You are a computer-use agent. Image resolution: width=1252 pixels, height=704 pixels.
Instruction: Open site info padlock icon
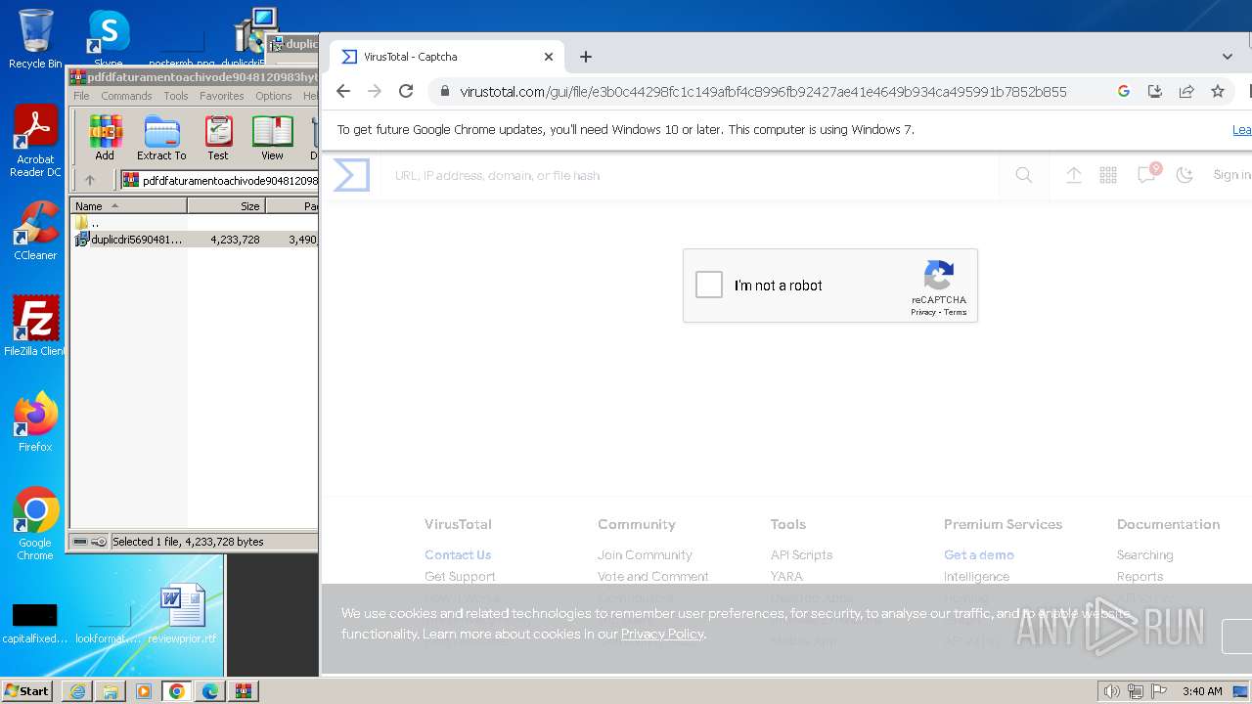(x=445, y=91)
